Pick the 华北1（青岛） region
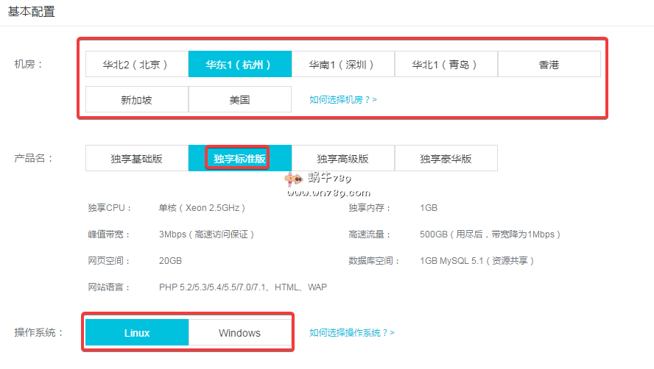Screen dimensions: 654x369 [446, 64]
